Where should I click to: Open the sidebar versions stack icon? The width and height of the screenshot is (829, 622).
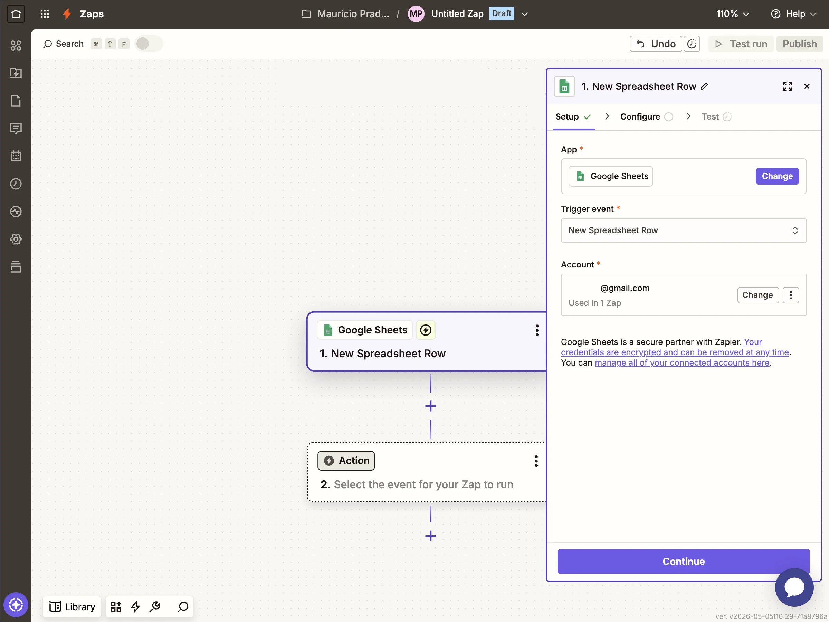click(16, 266)
